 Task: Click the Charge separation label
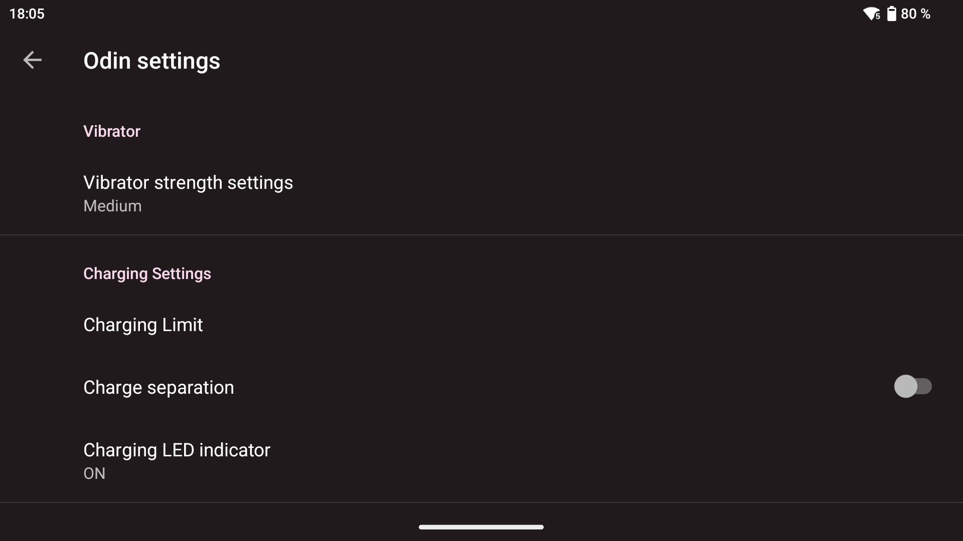pyautogui.click(x=158, y=387)
